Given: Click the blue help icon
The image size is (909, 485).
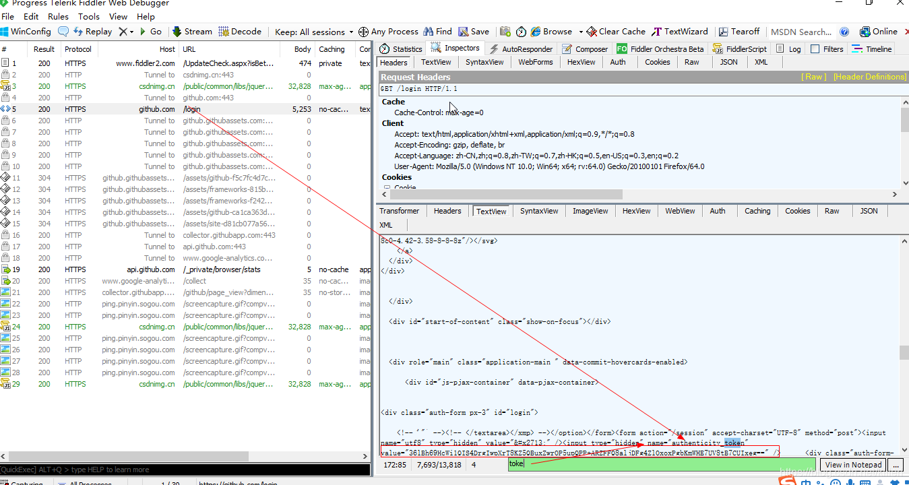Looking at the screenshot, I should 845,32.
